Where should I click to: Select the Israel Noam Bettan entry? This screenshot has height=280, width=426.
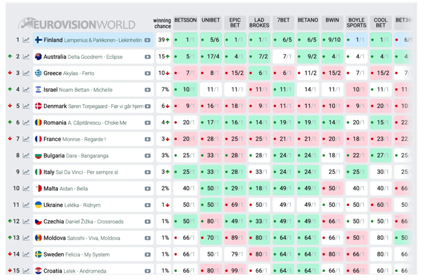(x=93, y=90)
